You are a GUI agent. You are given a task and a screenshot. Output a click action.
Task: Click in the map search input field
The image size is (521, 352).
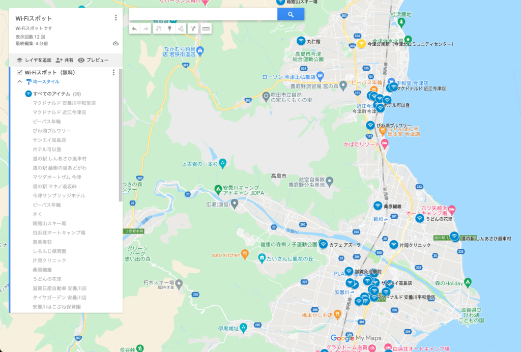coord(203,14)
